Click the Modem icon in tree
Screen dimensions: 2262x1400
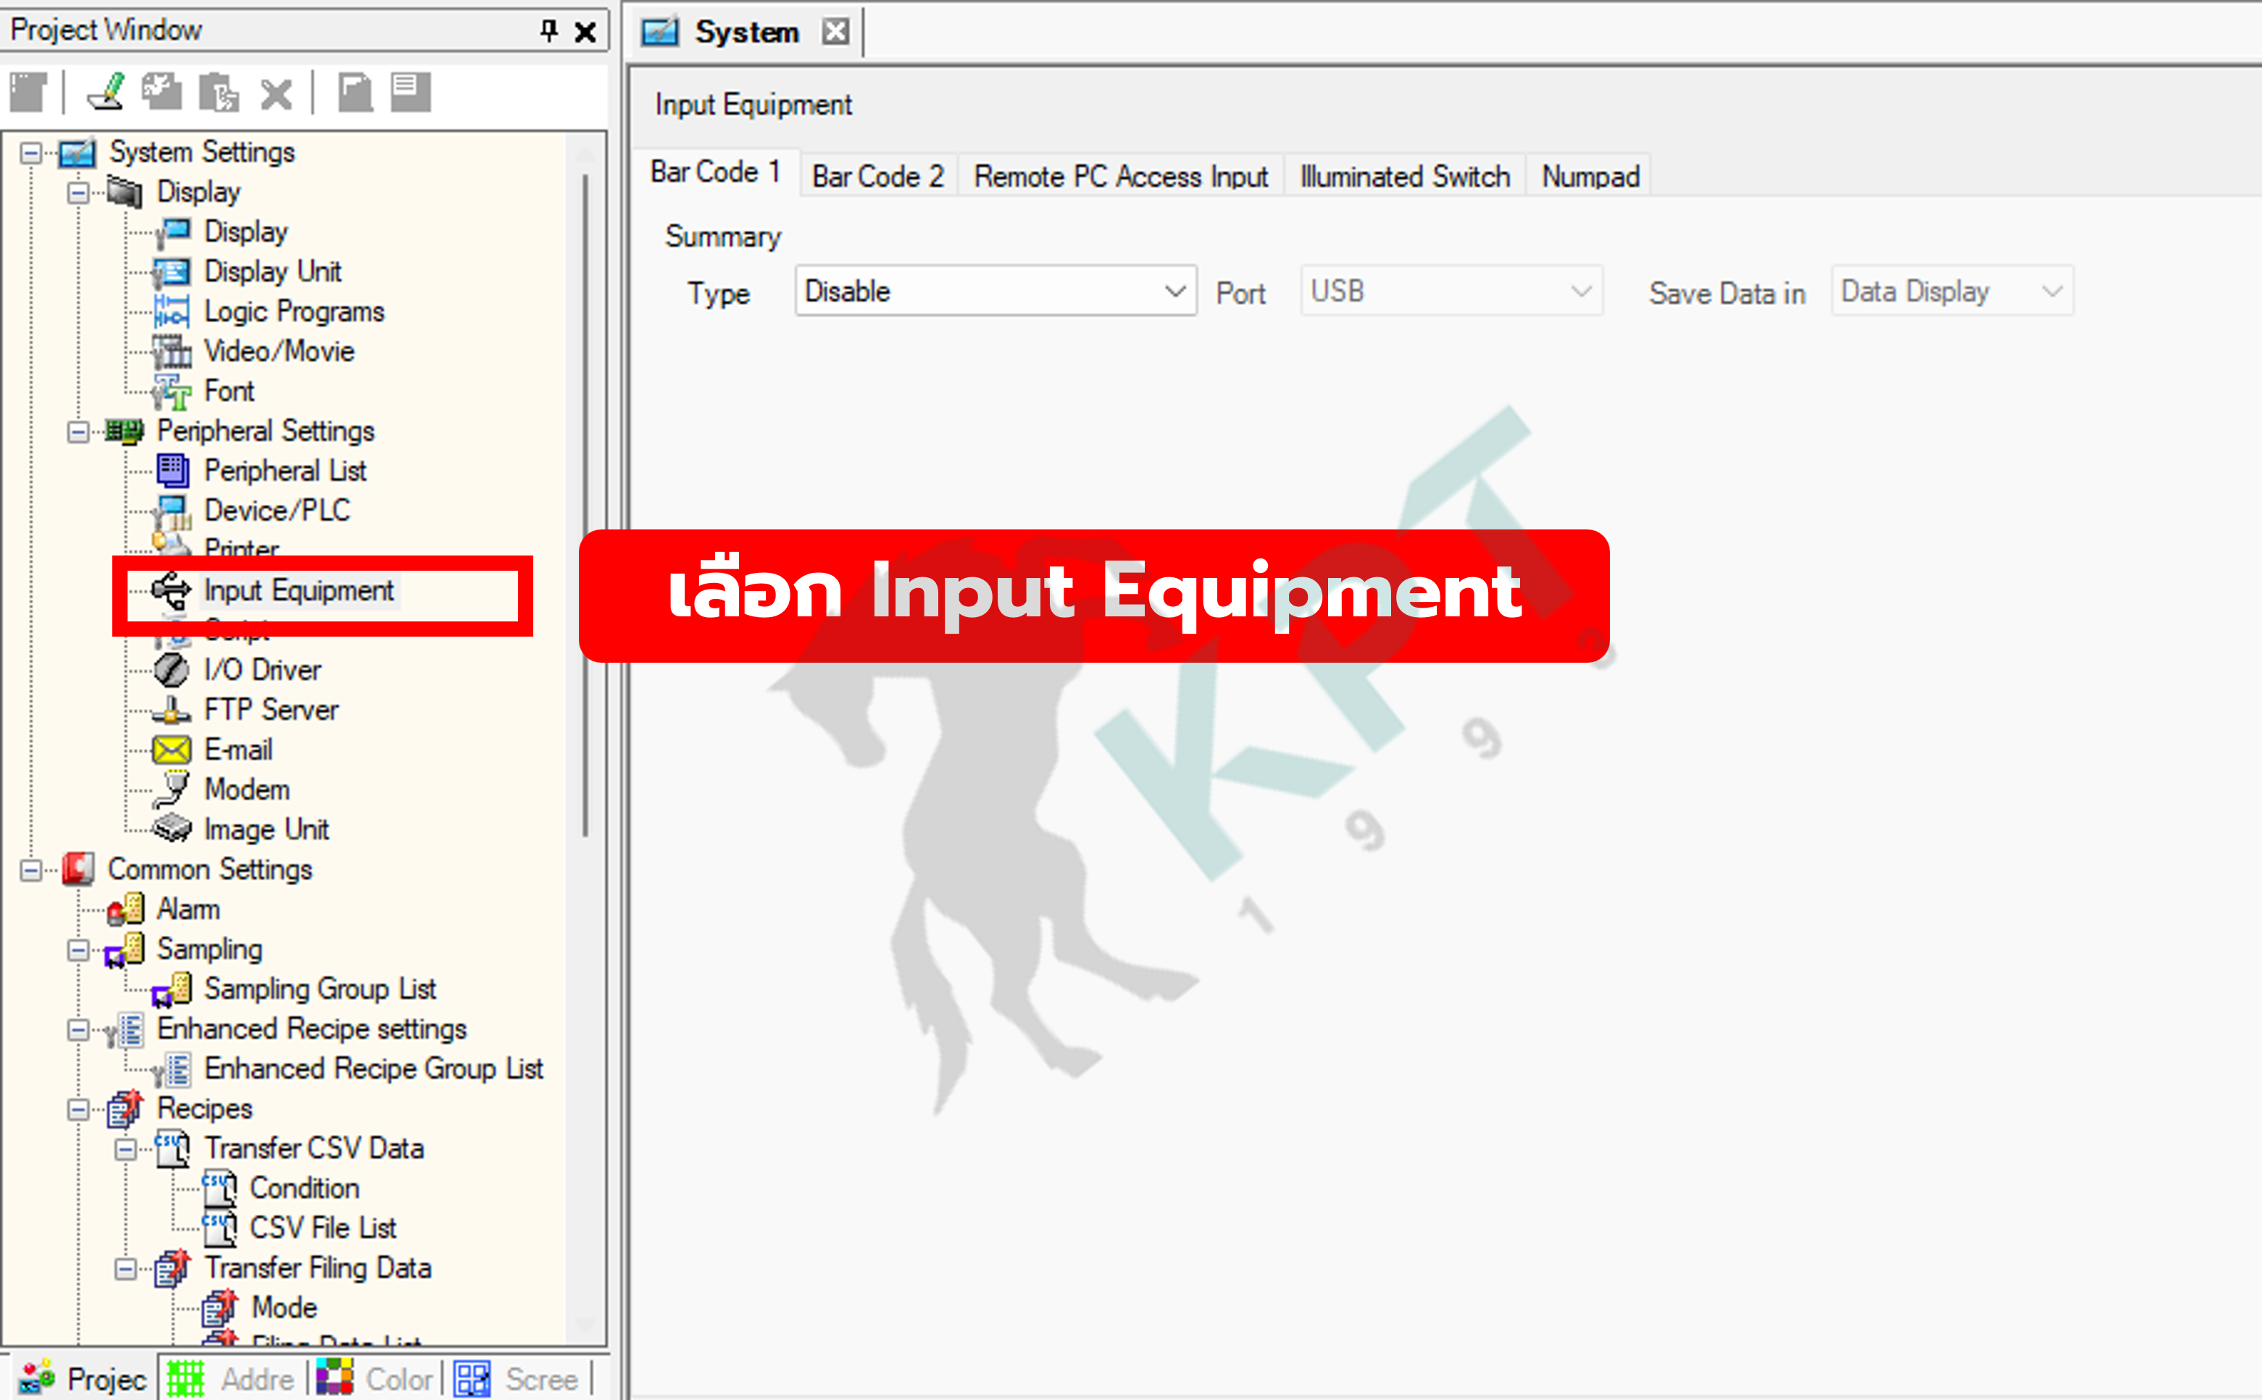tap(172, 790)
